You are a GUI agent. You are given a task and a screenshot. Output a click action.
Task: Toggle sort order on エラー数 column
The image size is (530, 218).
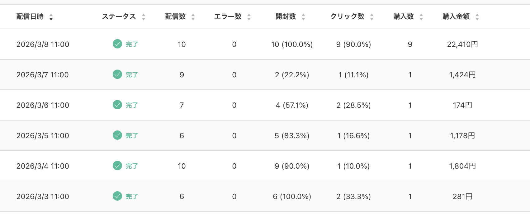click(249, 17)
